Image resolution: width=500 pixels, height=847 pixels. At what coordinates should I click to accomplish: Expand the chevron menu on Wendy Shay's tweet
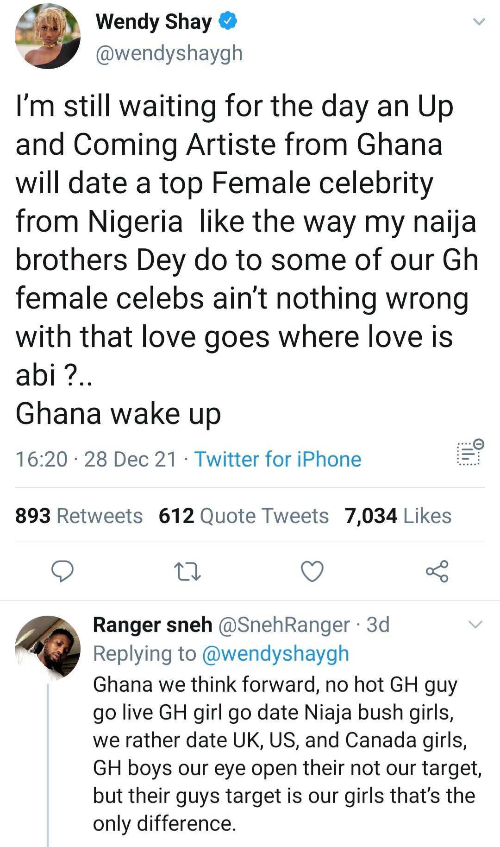click(479, 21)
